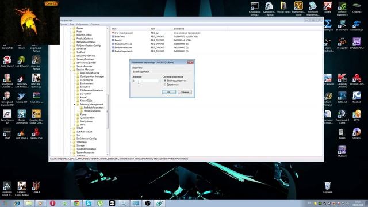Collapse the Memory Management tree node
368x207 pixels.
click(75, 104)
